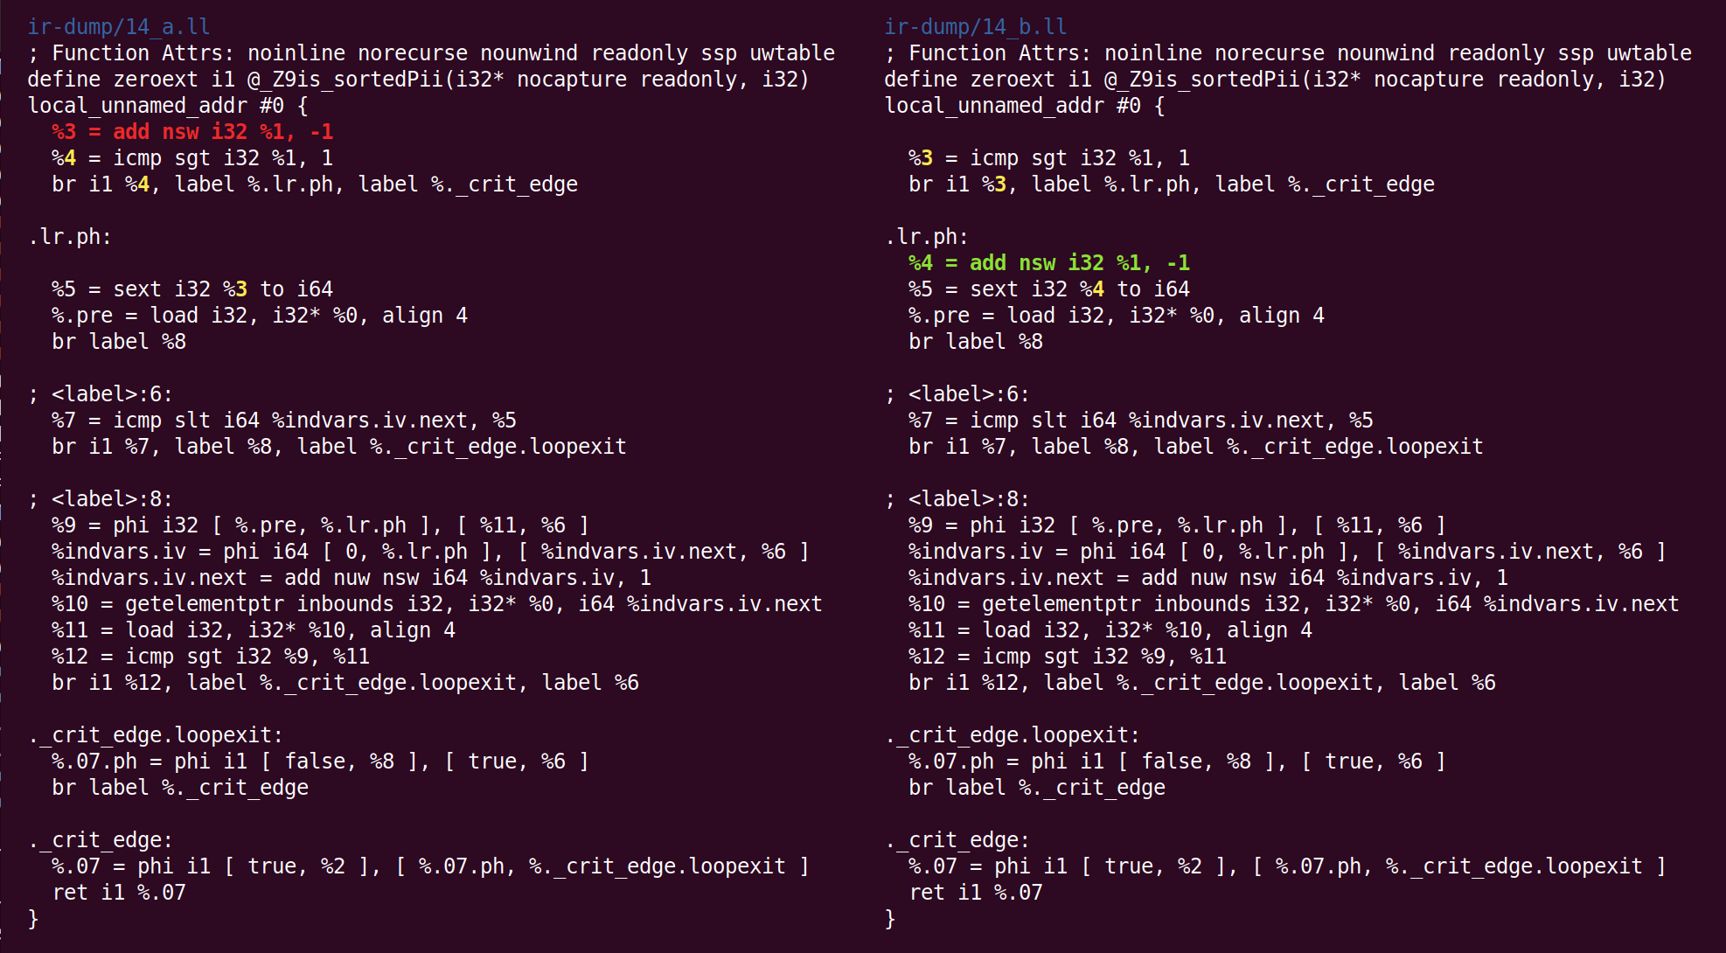Click the ret i1 %.07 line in left pane
Screen dimensions: 1726x953
click(x=119, y=893)
